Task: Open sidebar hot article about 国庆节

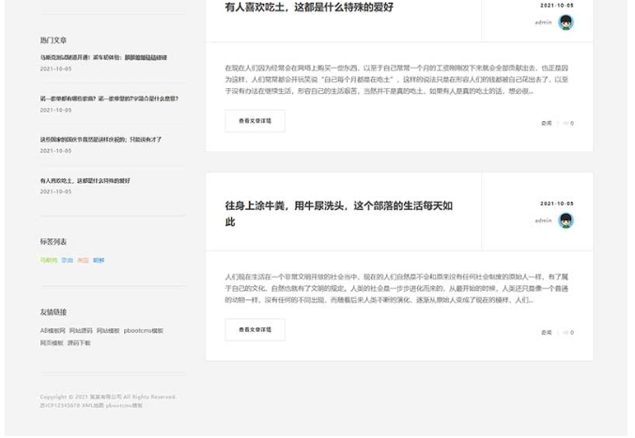Action: coord(101,140)
